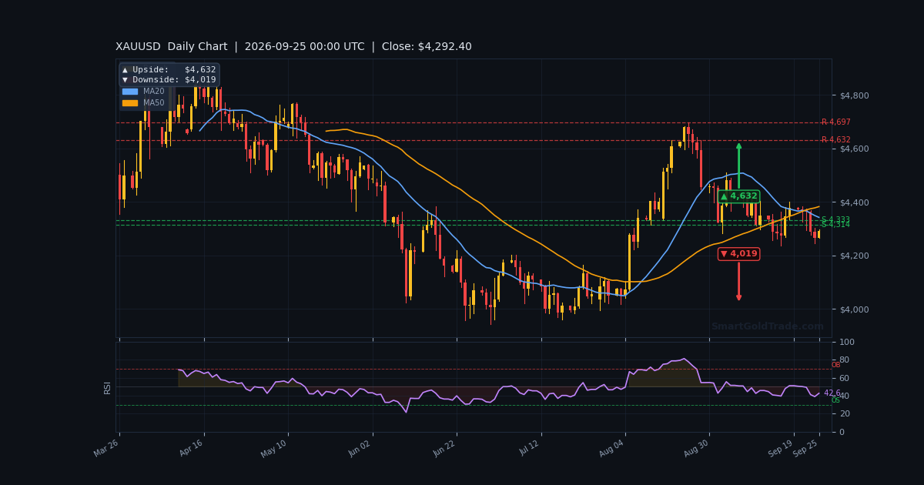
Task: Click the RSI current value '42.6'
Action: pos(832,393)
